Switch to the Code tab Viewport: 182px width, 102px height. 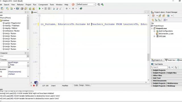point(76,85)
